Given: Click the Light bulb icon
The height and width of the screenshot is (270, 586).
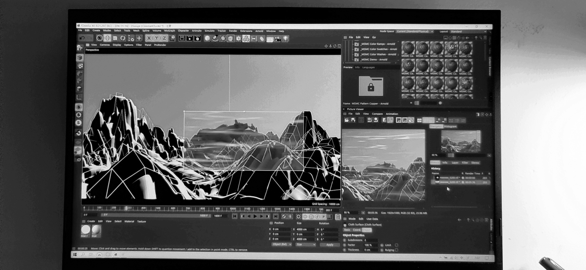Looking at the screenshot, I should (285, 39).
